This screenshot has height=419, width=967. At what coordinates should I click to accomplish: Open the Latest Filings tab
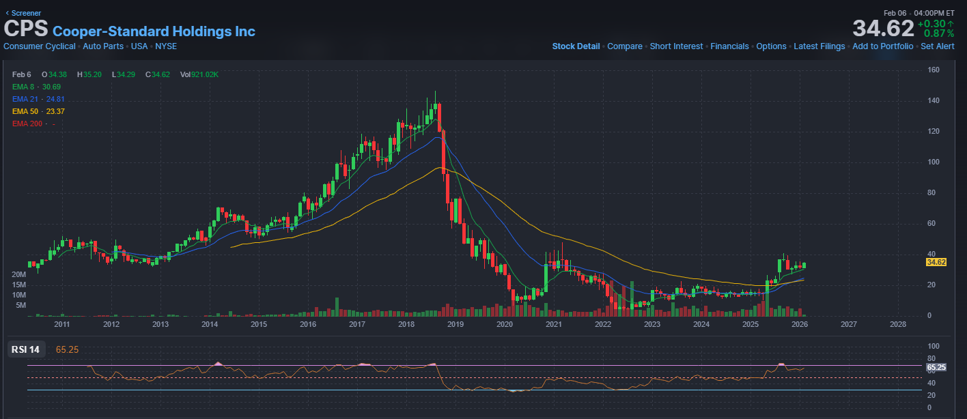(x=819, y=46)
